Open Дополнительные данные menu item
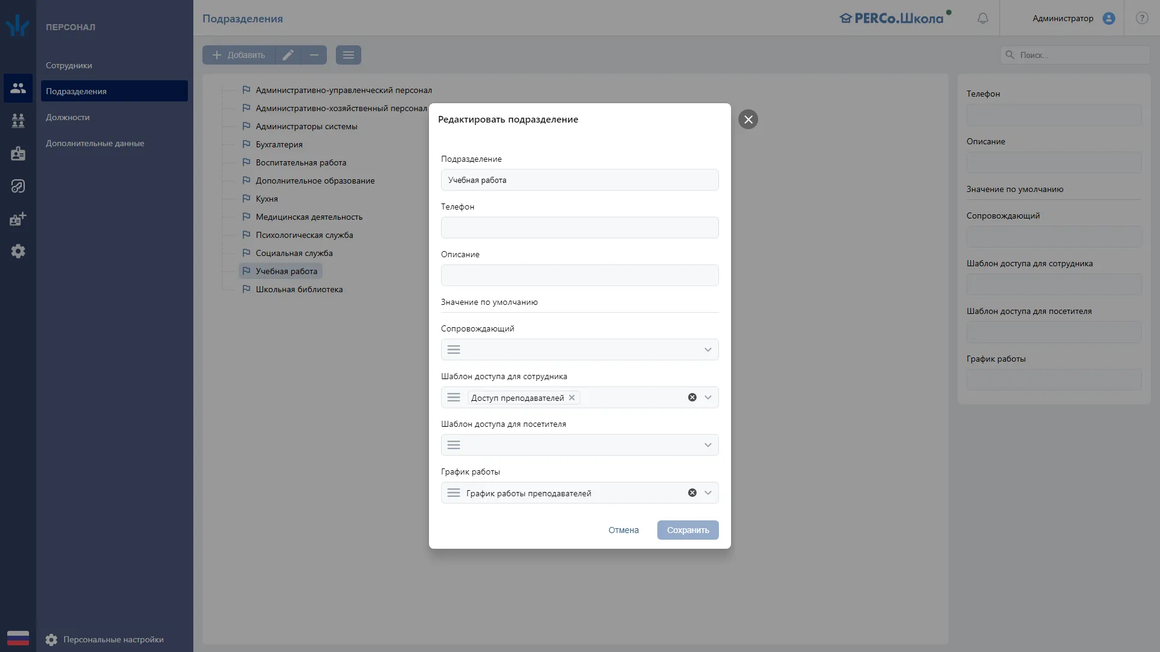Screen dimensions: 1160x652 point(114,143)
